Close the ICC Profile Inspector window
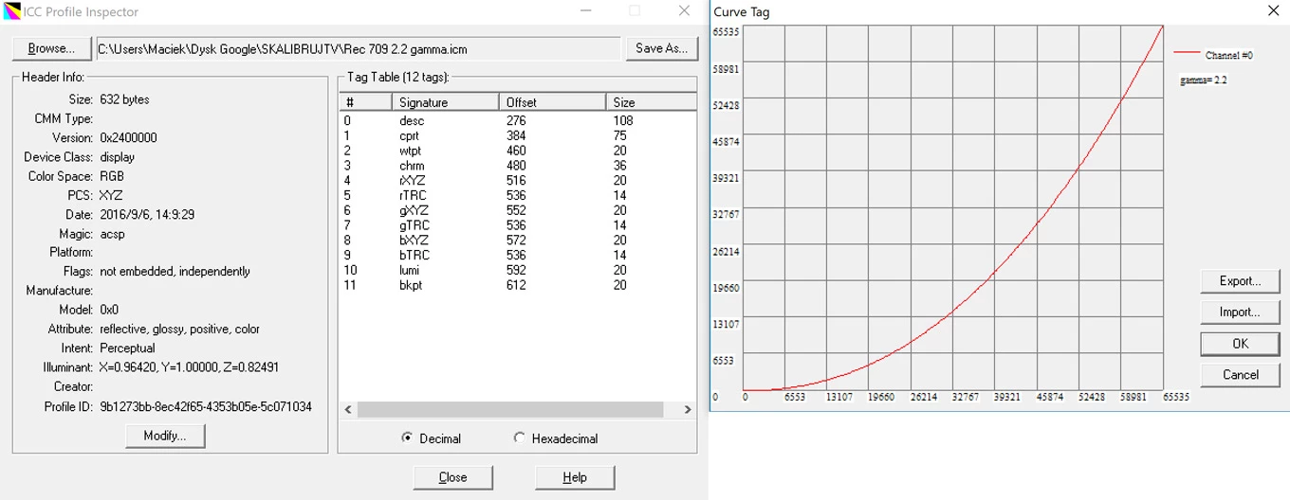Image resolution: width=1290 pixels, height=500 pixels. [684, 11]
